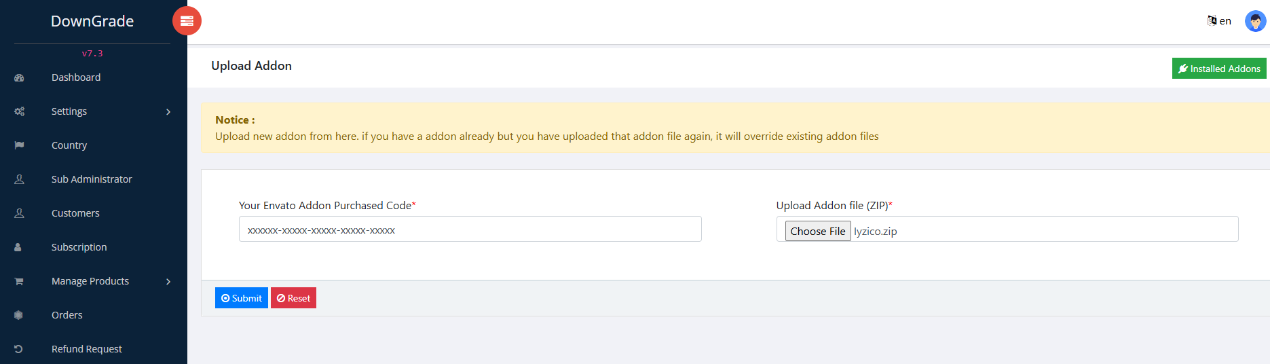The height and width of the screenshot is (364, 1270).
Task: Click the Choose File button
Action: (817, 232)
